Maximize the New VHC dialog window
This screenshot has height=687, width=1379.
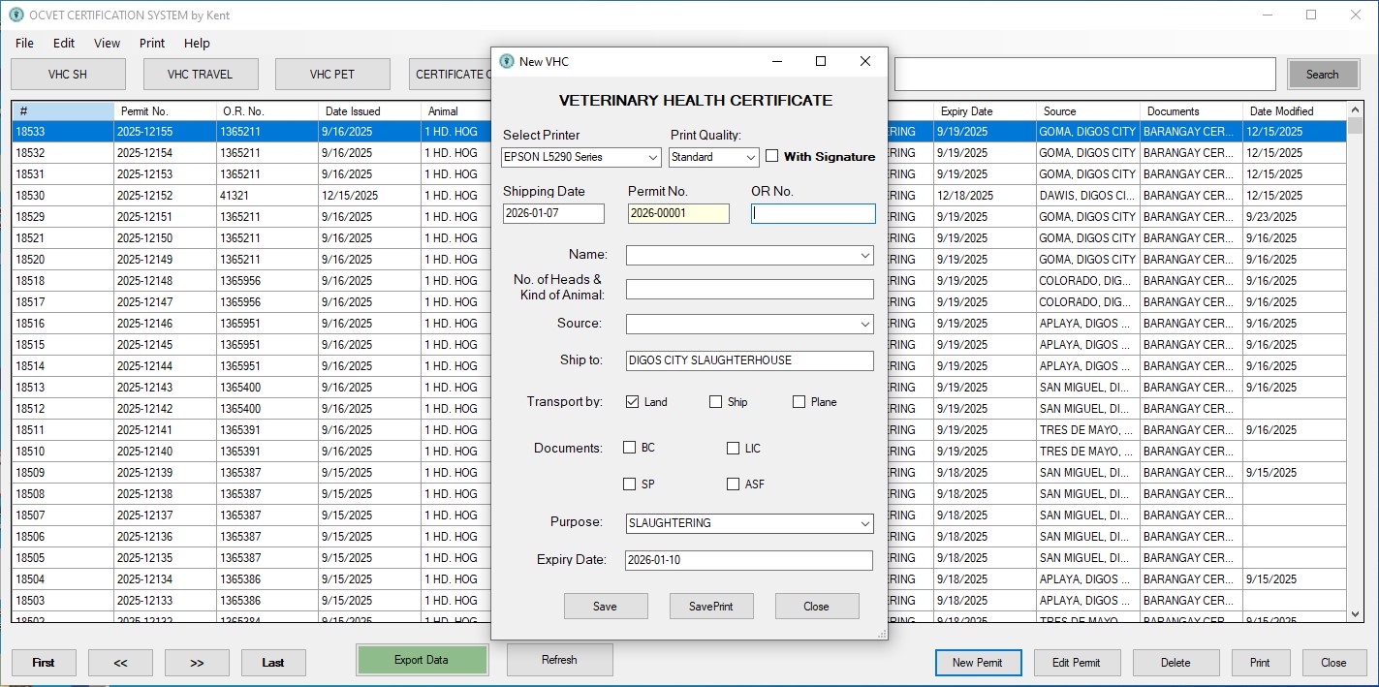tap(820, 61)
